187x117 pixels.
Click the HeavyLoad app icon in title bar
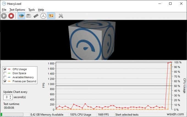tap(4, 4)
